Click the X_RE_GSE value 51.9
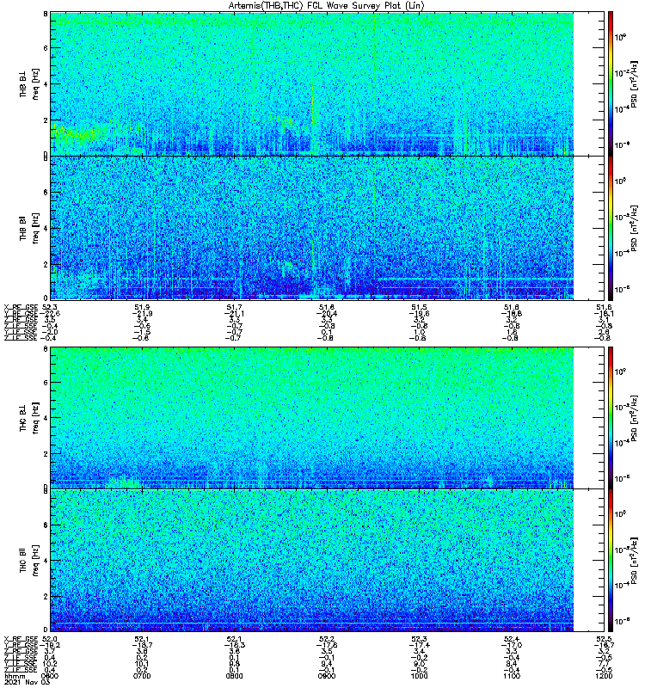Image resolution: width=645 pixels, height=688 pixels. (142, 307)
